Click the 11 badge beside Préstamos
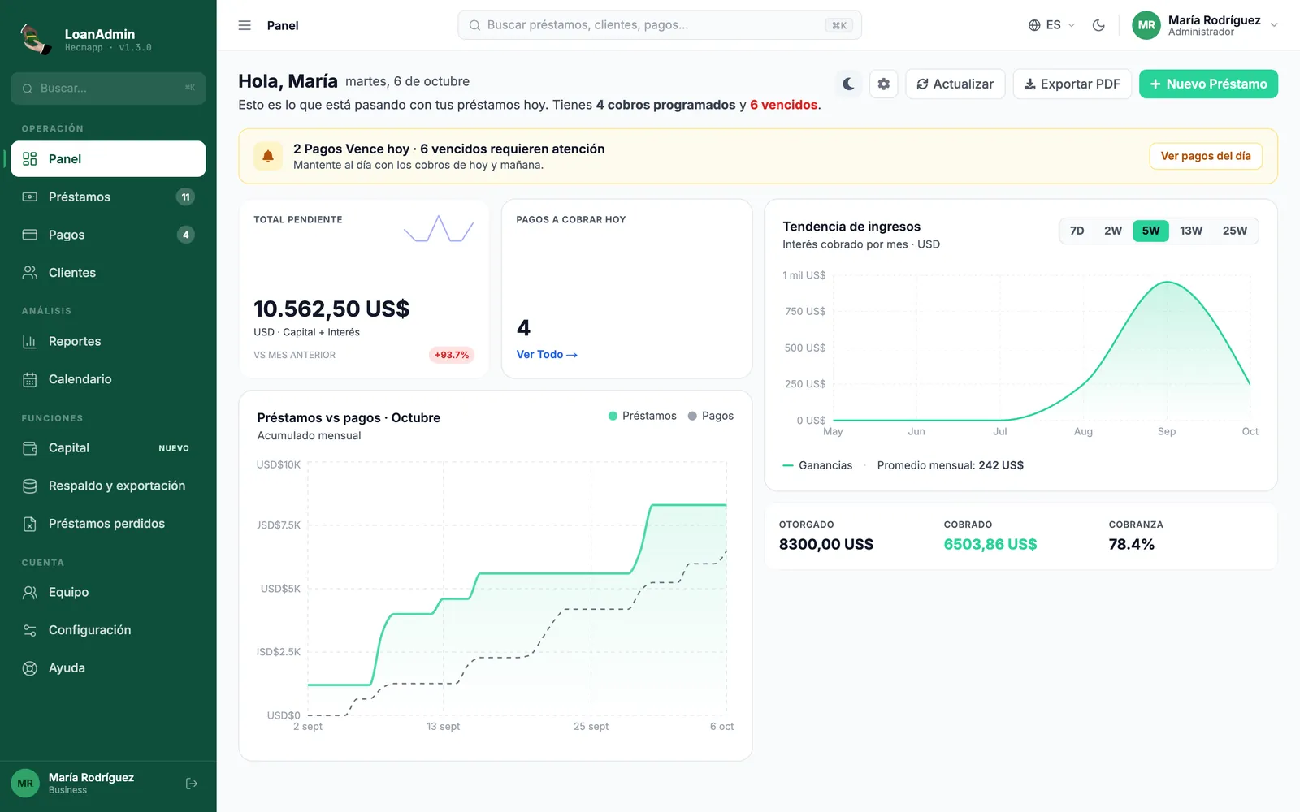Image resolution: width=1300 pixels, height=812 pixels. coord(186,197)
